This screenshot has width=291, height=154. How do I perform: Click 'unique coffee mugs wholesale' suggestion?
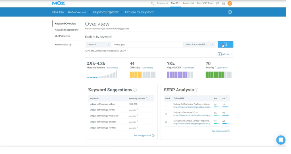[x=104, y=116]
